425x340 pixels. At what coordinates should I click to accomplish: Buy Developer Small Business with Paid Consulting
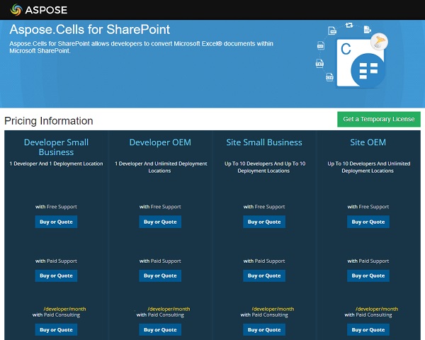pos(56,329)
